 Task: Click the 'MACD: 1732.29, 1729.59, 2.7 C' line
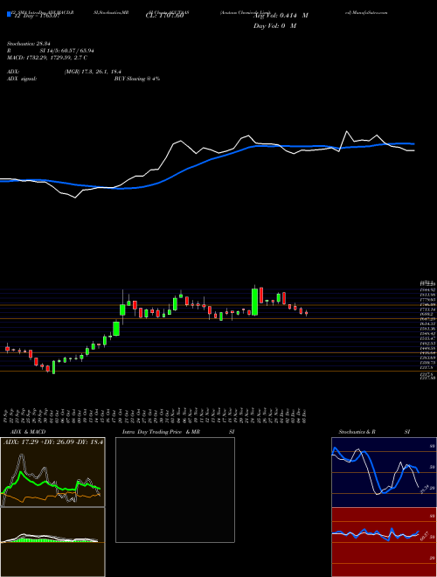47,58
